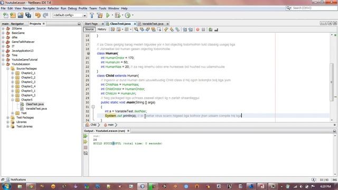Click in the Search (Ctrl+I) field
Viewport: 338px width, 190px height.
[x=314, y=8]
